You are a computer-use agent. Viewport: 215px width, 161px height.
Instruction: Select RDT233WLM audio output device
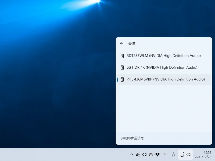click(164, 56)
